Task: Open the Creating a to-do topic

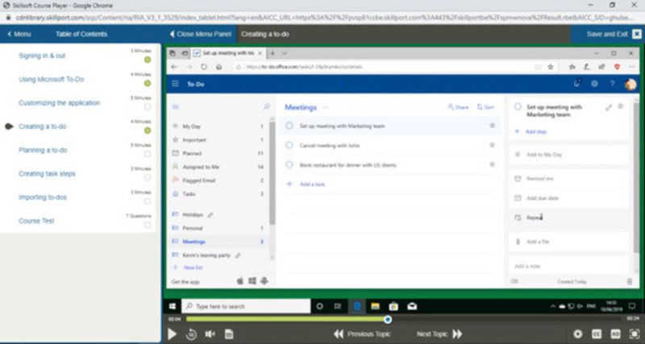Action: point(43,126)
